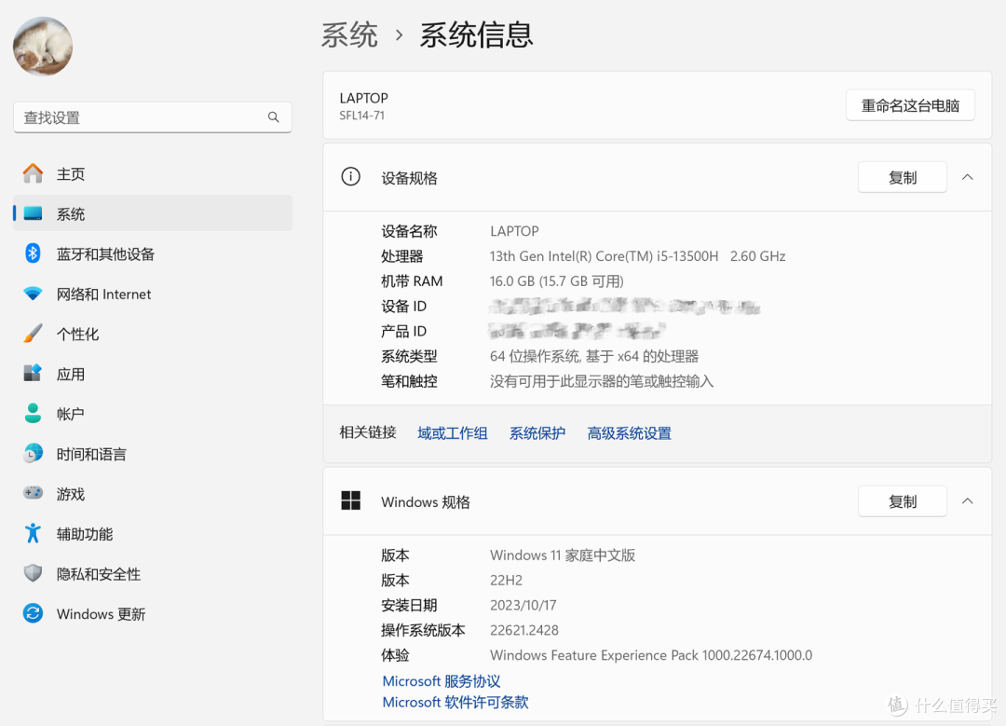Click the Home (主页) house icon
Screen dimensions: 1006x726
[33, 173]
